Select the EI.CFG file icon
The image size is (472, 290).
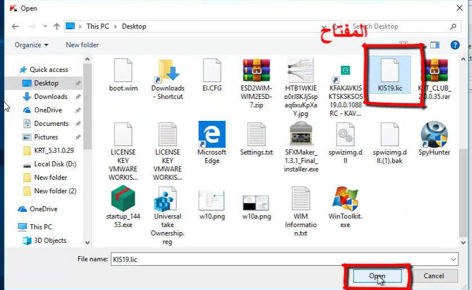pyautogui.click(x=212, y=71)
